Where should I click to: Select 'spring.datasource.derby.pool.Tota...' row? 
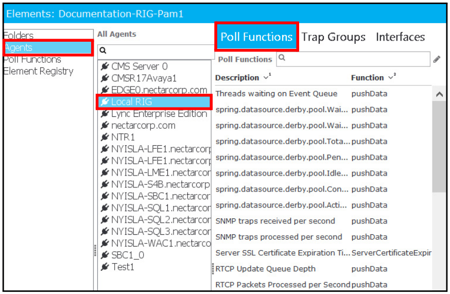pos(323,141)
